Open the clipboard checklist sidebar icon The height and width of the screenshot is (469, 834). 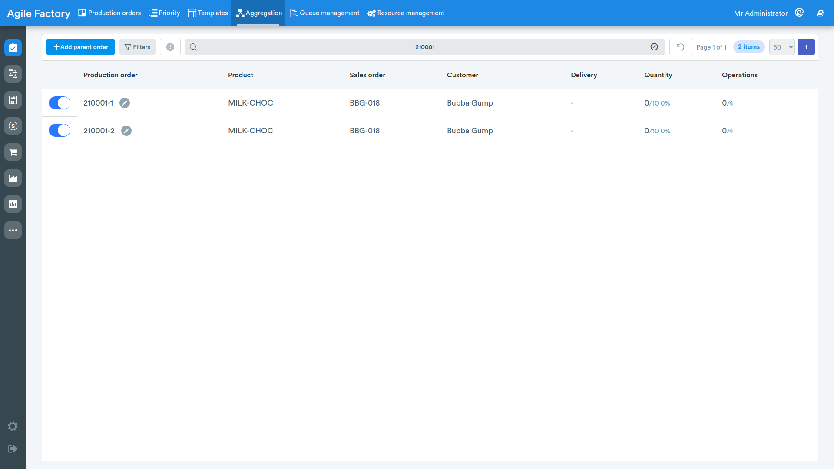[x=13, y=48]
